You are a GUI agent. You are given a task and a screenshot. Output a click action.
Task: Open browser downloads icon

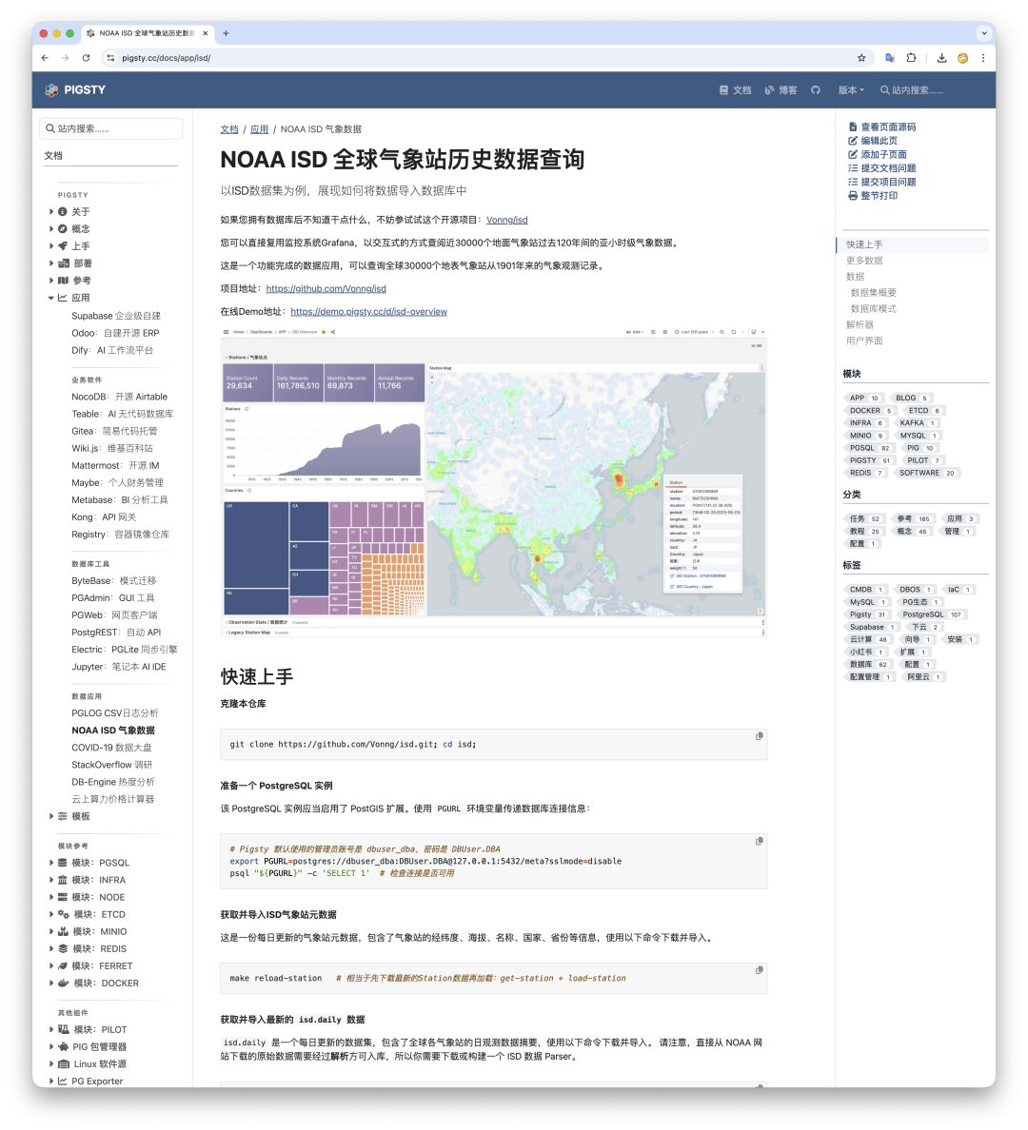click(941, 58)
